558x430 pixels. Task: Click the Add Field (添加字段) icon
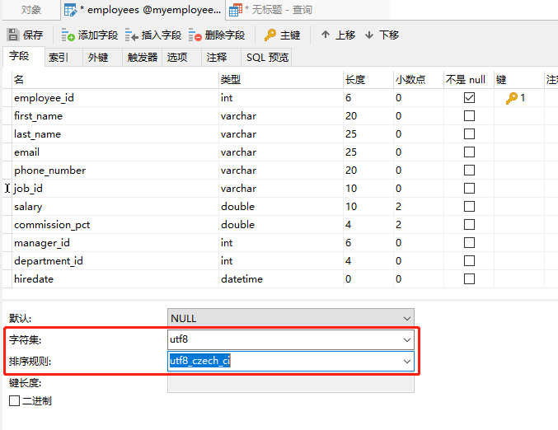pos(68,35)
